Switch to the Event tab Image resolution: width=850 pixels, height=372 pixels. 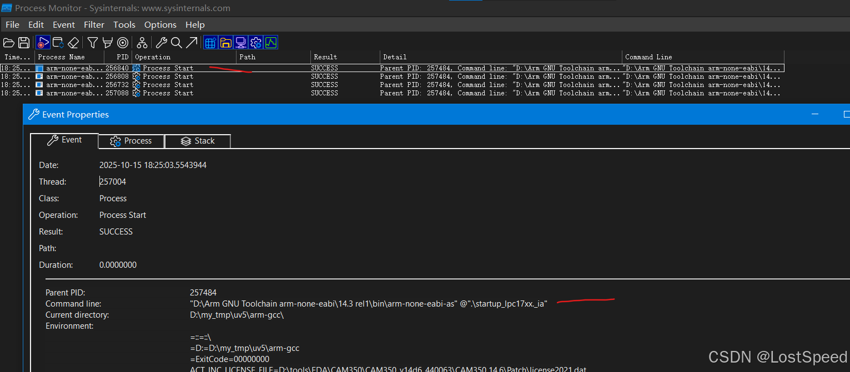64,140
